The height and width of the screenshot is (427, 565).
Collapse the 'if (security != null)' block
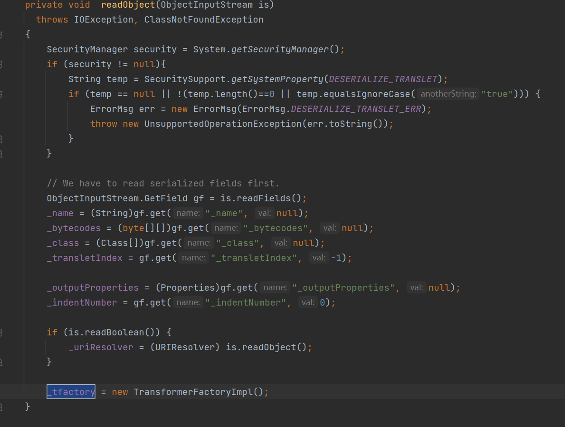[1, 65]
